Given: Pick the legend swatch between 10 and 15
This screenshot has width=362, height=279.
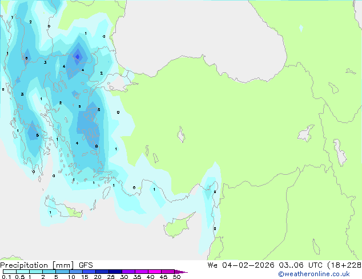Looking at the screenshot, I should pos(76,272).
